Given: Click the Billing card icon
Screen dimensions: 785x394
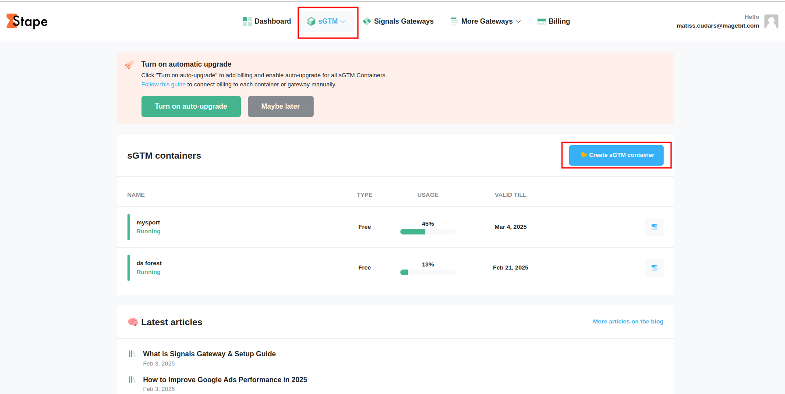Looking at the screenshot, I should [x=542, y=21].
